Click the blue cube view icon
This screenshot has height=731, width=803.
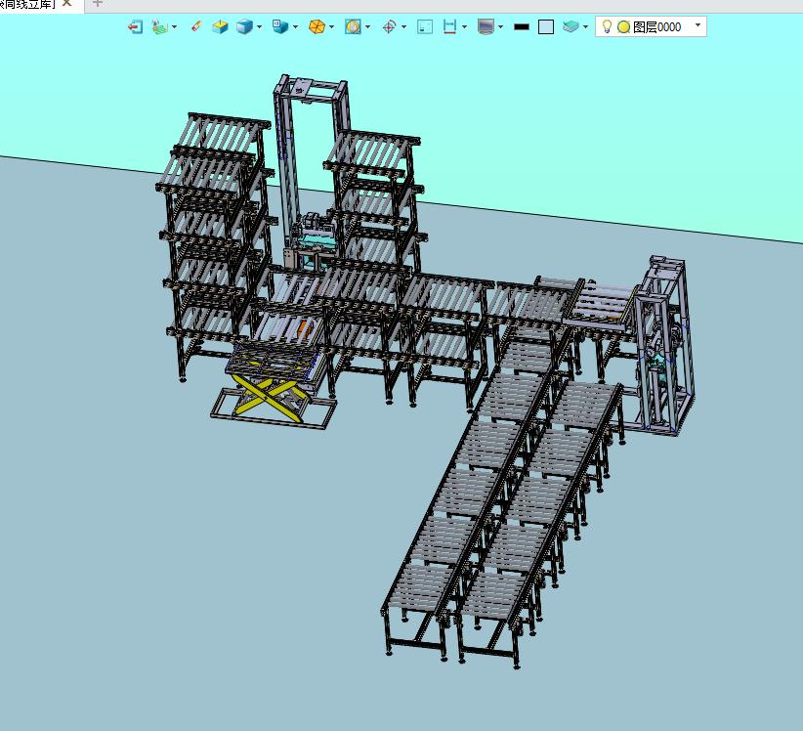tap(244, 26)
